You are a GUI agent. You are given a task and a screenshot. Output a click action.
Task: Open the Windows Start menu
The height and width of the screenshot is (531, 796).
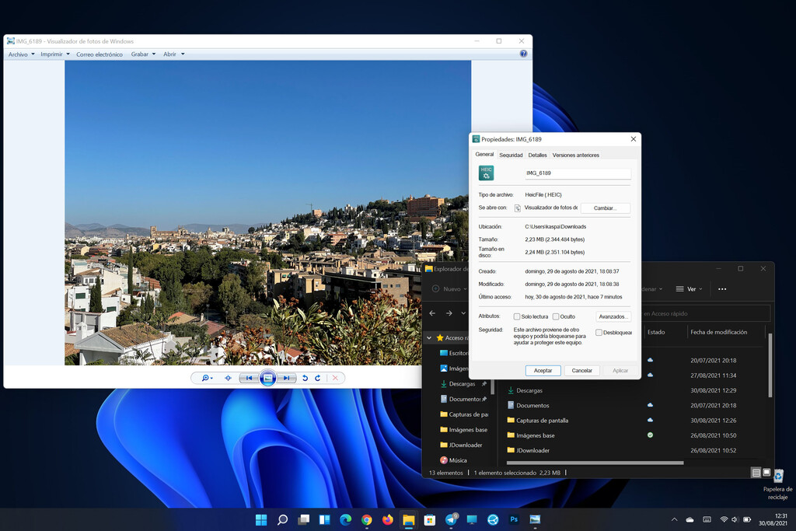(x=261, y=519)
